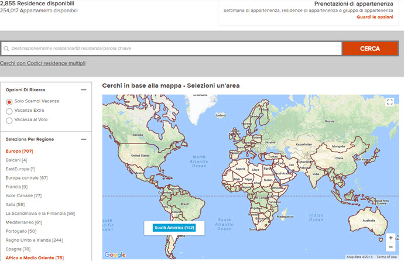Zoom in on the map
This screenshot has width=404, height=261.
[x=391, y=238]
